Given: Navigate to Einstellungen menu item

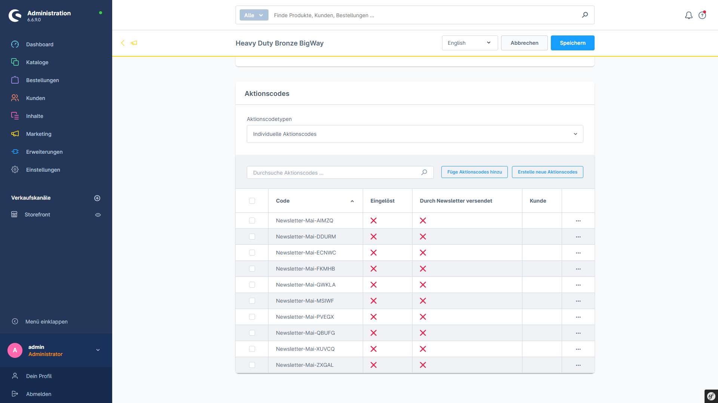Looking at the screenshot, I should 43,170.
